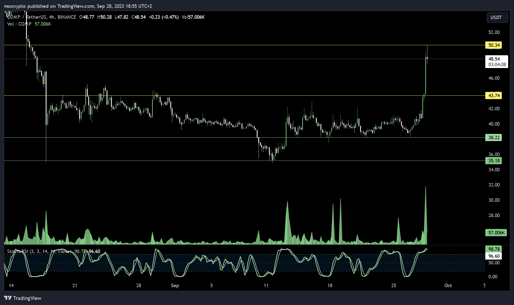Click the 42.00 price axis label
The width and height of the screenshot is (514, 305).
click(x=494, y=109)
